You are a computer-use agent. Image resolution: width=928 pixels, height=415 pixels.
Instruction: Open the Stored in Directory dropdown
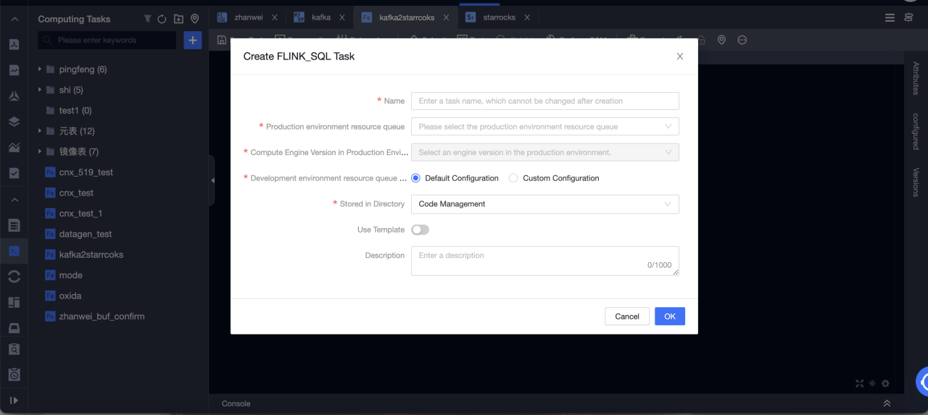544,204
